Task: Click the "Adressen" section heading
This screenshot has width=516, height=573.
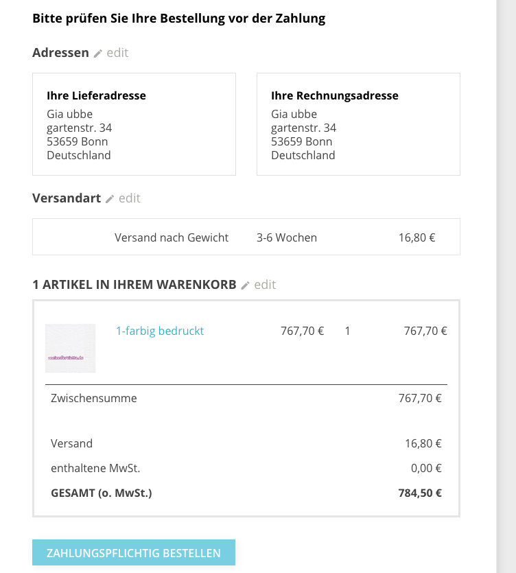Action: (x=60, y=53)
